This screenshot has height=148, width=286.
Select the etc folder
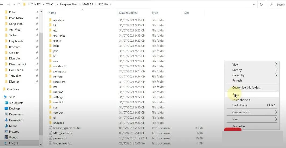[x=55, y=30]
